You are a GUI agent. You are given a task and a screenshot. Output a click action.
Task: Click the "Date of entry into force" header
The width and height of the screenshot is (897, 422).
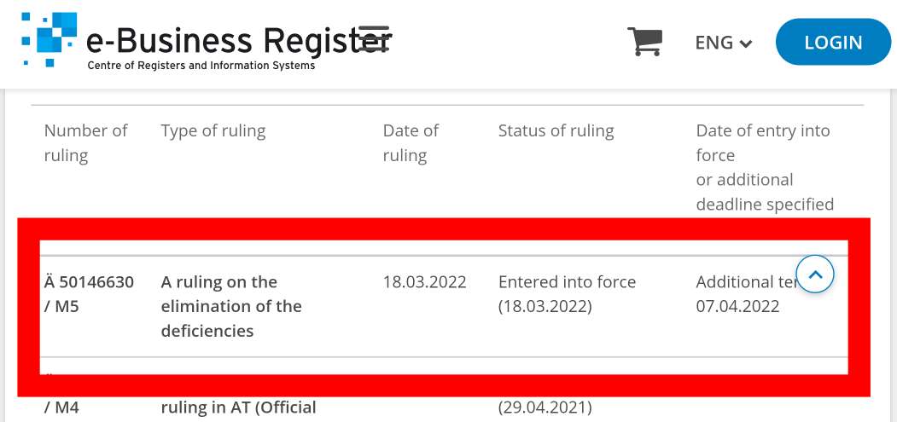pyautogui.click(x=763, y=143)
